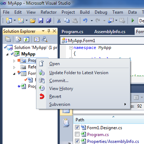This screenshot has width=144, height=144.
Task: Open the Build menu
Action: tap(85, 12)
